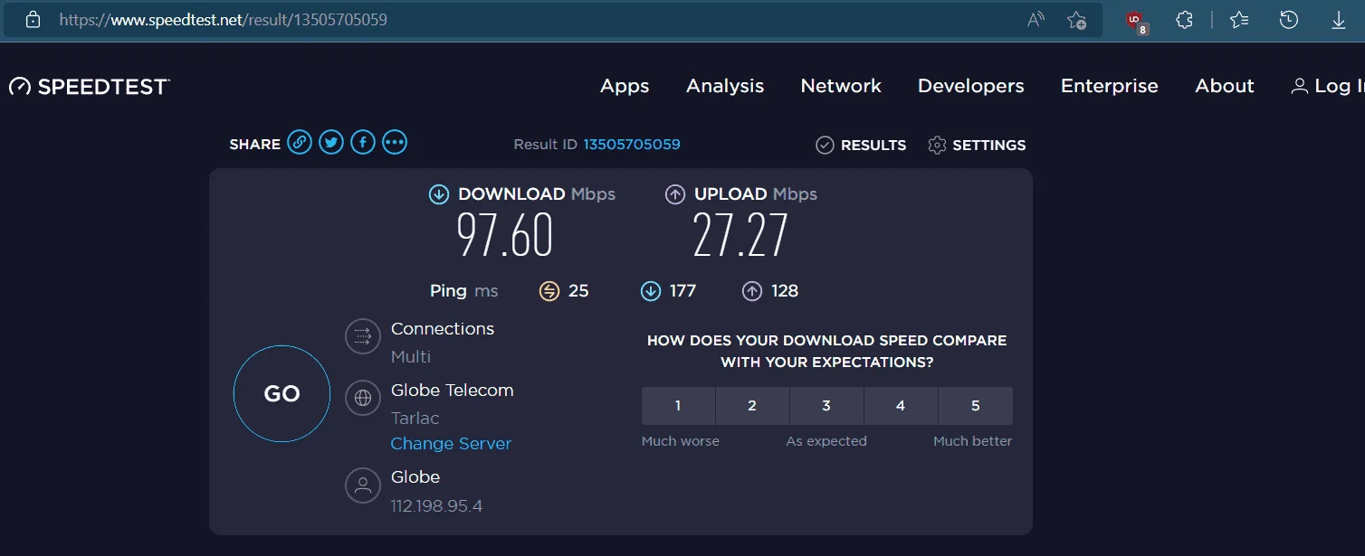Click the Tarlac server location text
Image resolution: width=1365 pixels, height=556 pixels.
(x=415, y=419)
